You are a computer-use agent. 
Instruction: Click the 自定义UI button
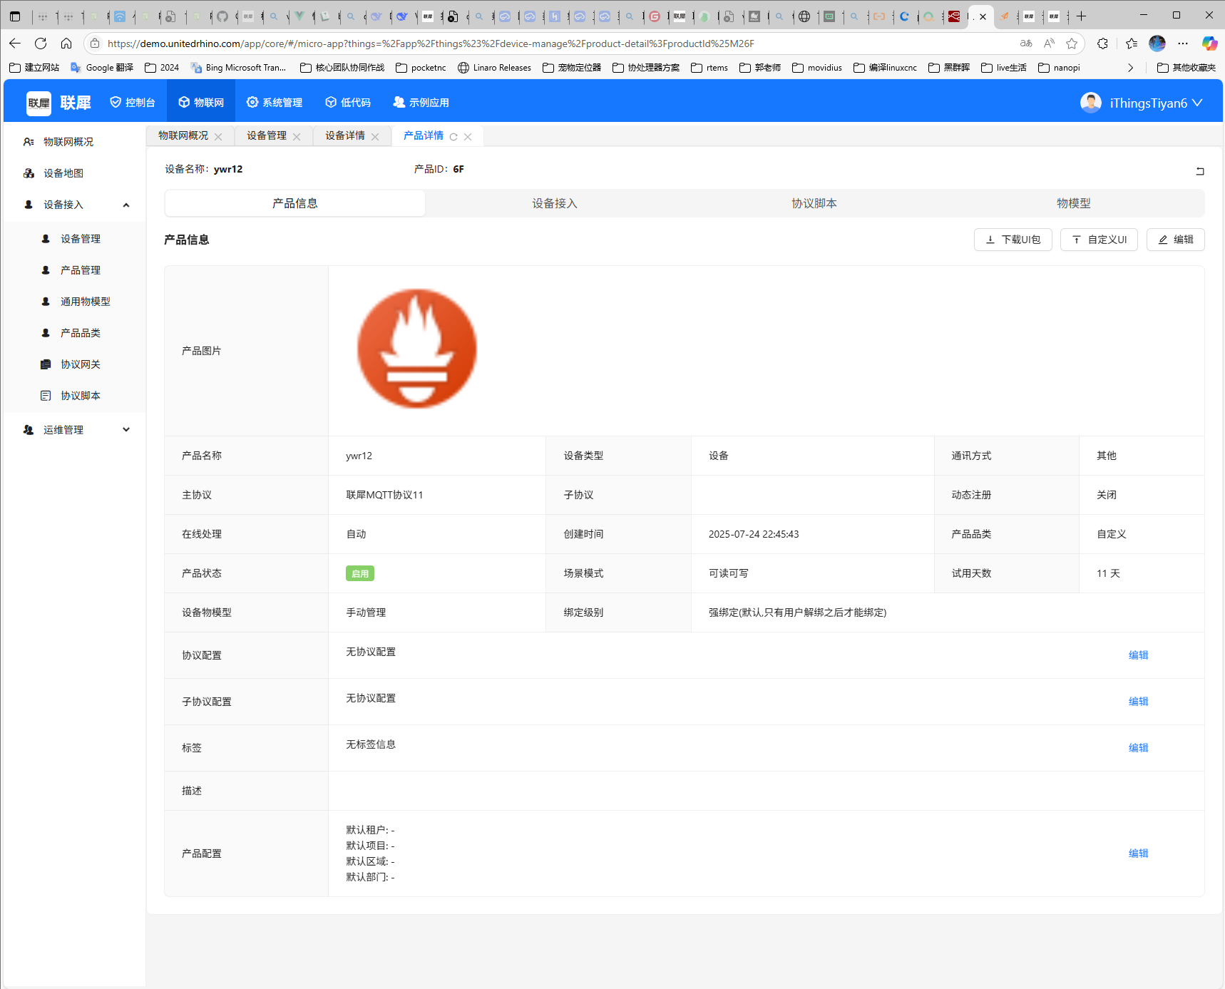[1099, 240]
